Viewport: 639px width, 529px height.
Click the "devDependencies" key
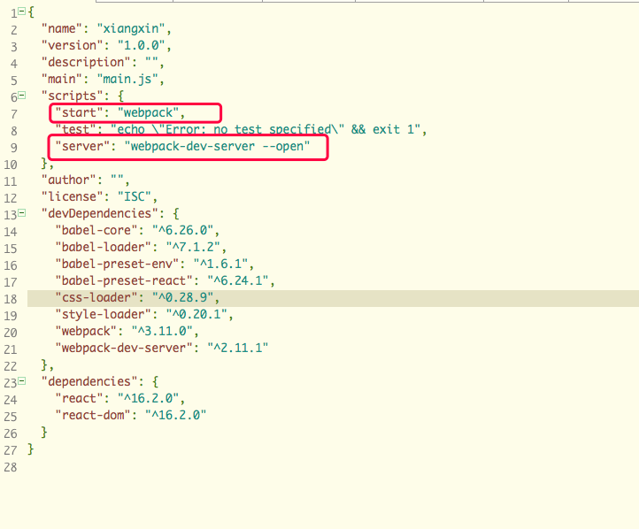point(100,214)
